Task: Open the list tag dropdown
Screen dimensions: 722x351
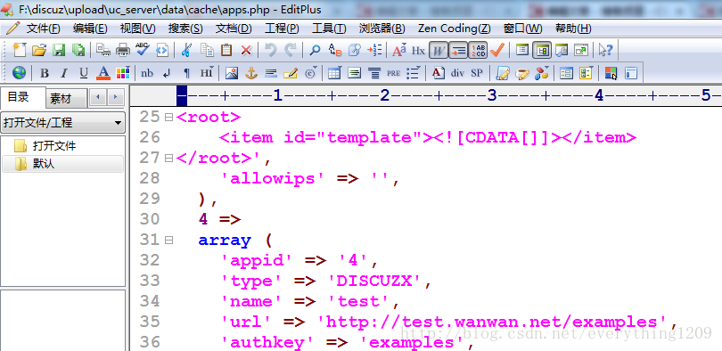Action: click(x=413, y=73)
